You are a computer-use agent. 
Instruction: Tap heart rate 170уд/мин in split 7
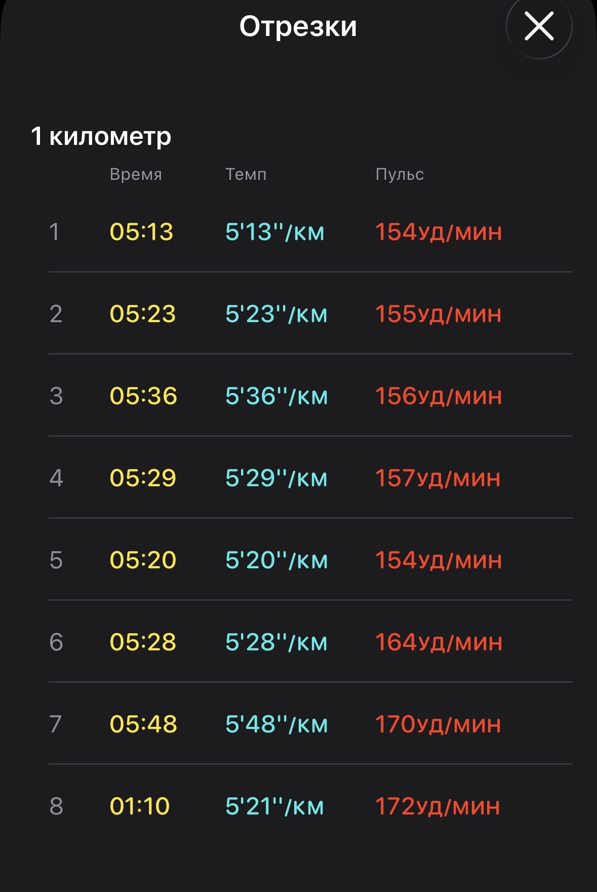click(438, 724)
